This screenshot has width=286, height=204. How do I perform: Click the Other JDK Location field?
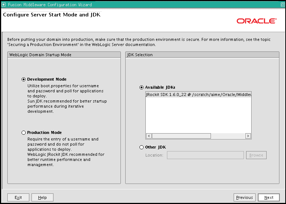coord(205,155)
